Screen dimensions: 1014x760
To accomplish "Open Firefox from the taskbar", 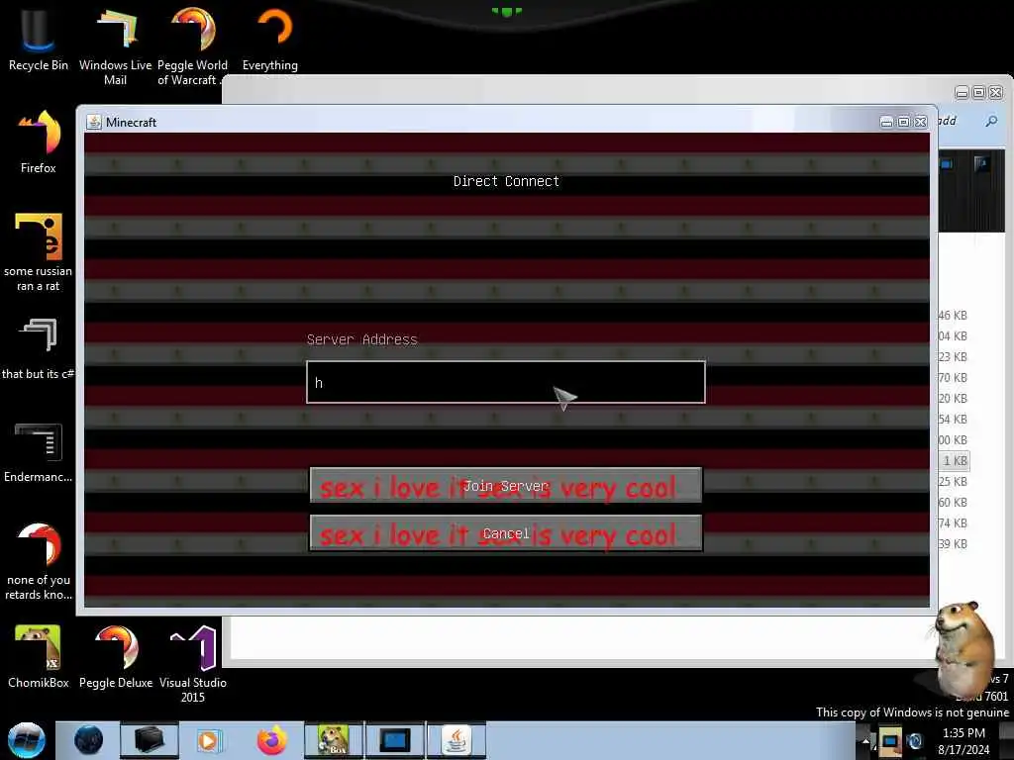I will pos(271,740).
